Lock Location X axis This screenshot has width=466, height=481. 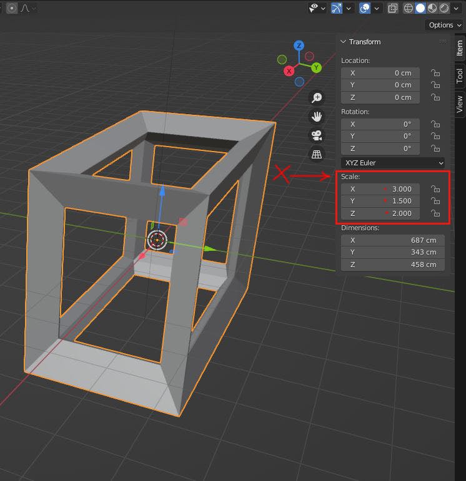tap(435, 73)
